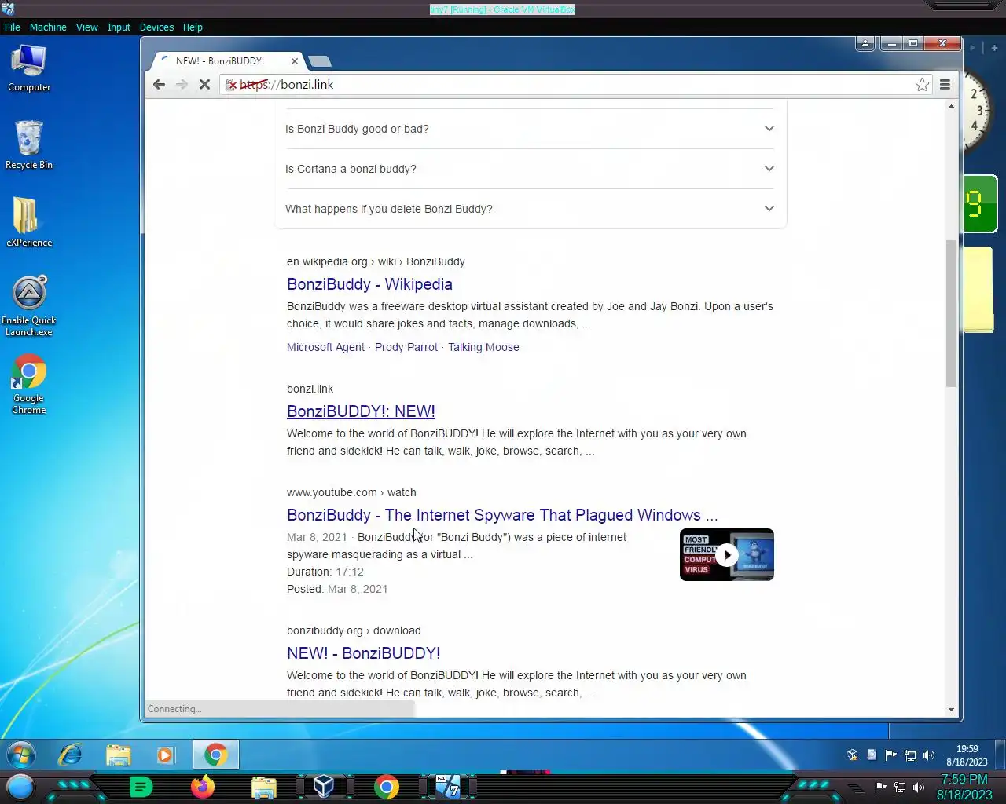The width and height of the screenshot is (1006, 804).
Task: Click the scroll up arrow in Chrome page
Action: tap(951, 106)
